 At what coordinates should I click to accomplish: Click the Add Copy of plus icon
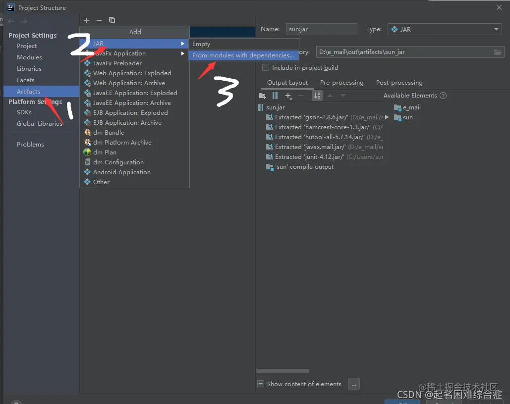[x=288, y=96]
